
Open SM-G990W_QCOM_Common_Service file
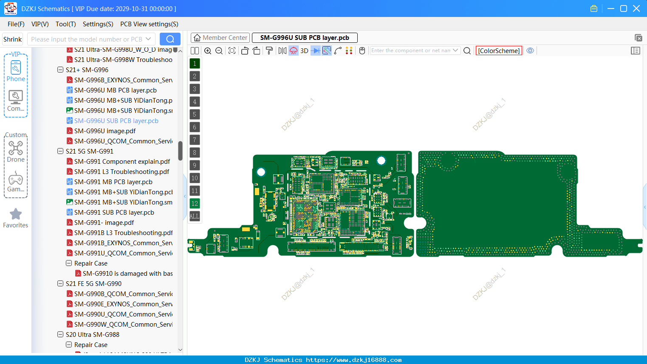[x=123, y=324]
